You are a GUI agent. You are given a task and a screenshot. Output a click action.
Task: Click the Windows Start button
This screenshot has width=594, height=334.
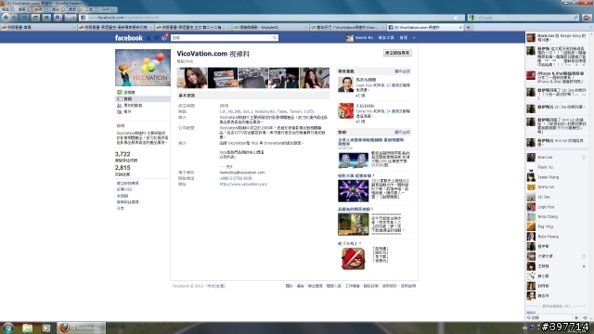click(8, 328)
